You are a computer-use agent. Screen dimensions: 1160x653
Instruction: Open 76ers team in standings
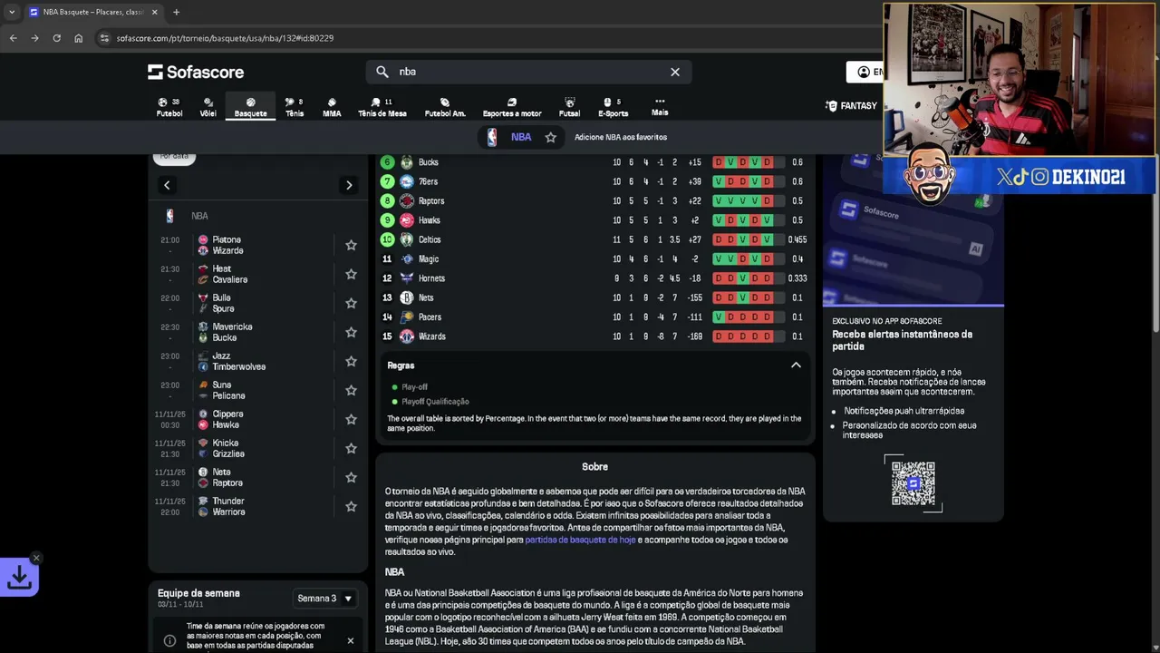595,181
